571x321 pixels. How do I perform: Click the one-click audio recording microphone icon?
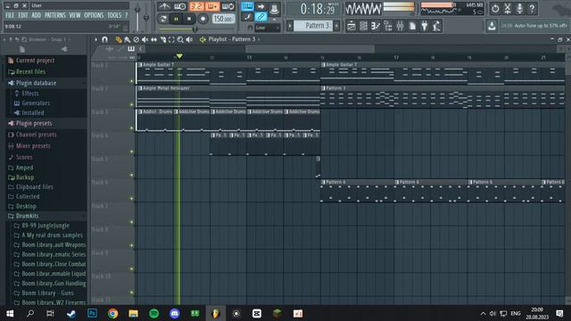pos(519,8)
